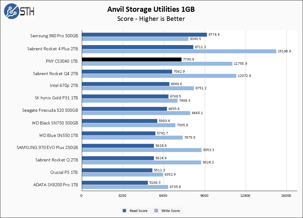Click the Write Score legend swatch
The width and height of the screenshot is (303, 218).
156,211
